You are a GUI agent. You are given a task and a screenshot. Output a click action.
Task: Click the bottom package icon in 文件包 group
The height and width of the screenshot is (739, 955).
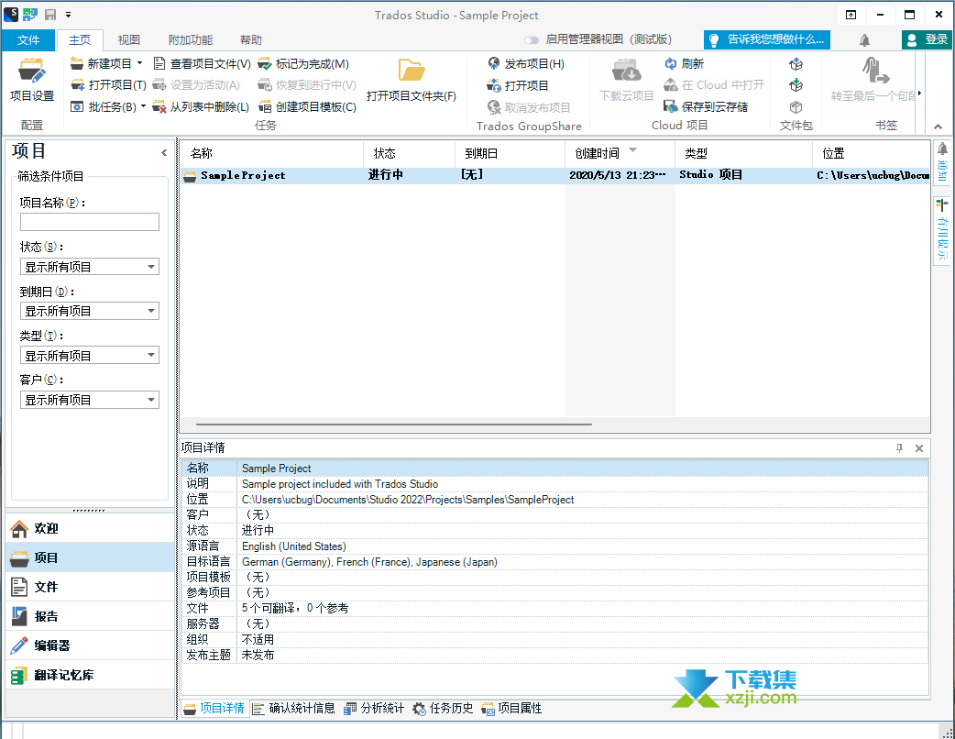[796, 106]
